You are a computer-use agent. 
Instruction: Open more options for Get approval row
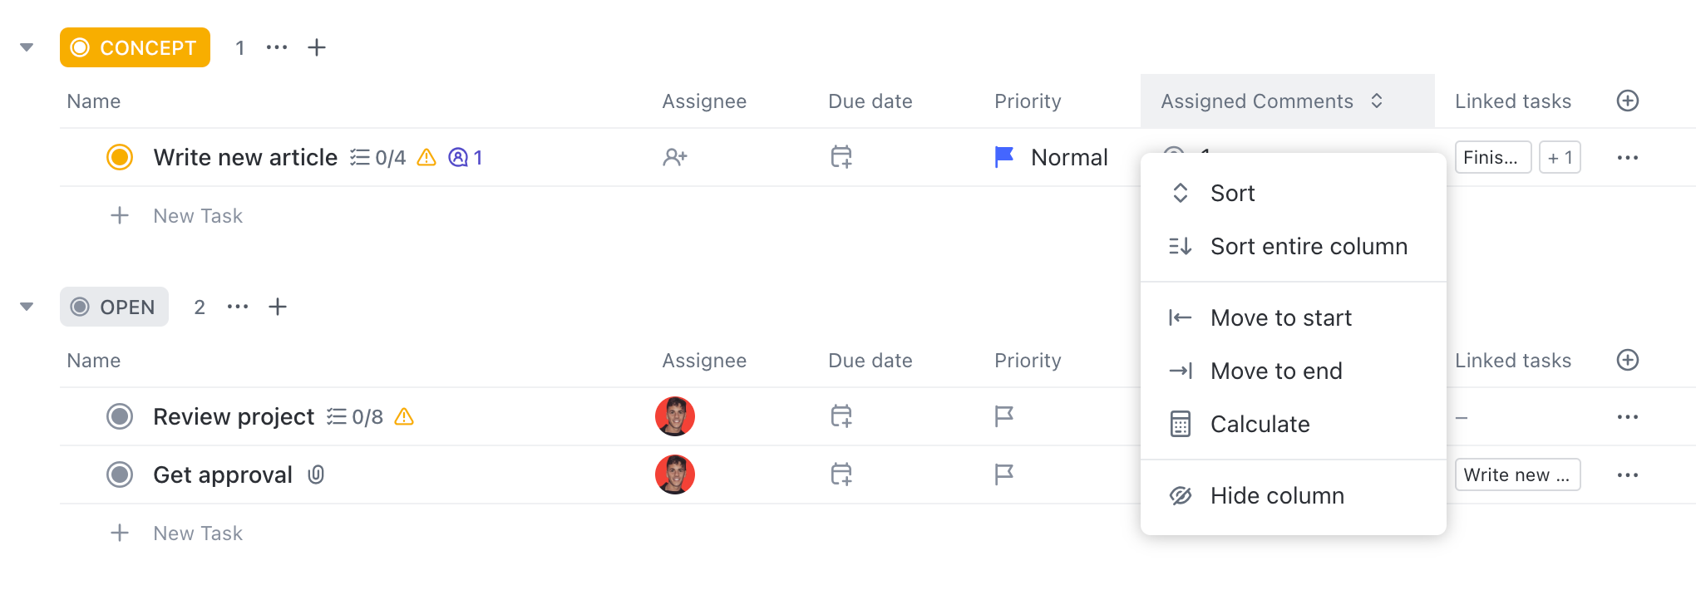click(x=1627, y=474)
